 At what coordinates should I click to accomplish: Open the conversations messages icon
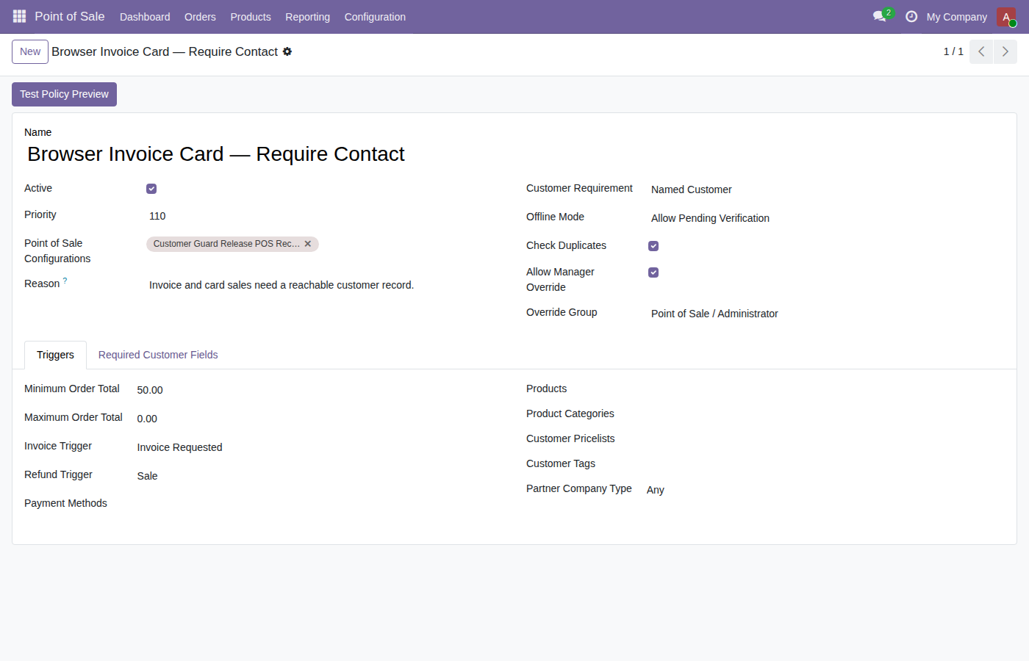click(x=880, y=16)
